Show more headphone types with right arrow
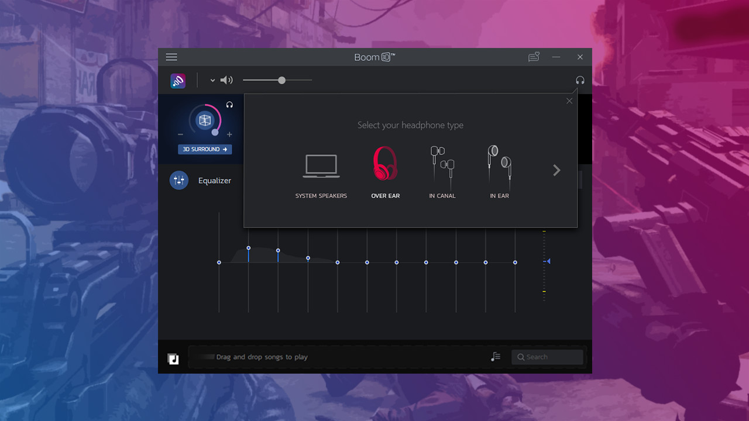Viewport: 749px width, 421px height. [x=556, y=170]
